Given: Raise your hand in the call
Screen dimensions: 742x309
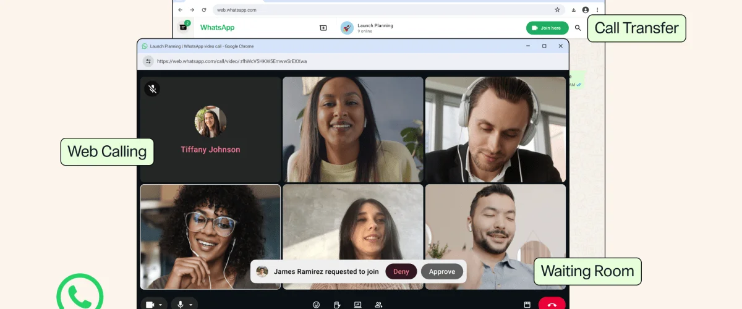Looking at the screenshot, I should point(337,305).
